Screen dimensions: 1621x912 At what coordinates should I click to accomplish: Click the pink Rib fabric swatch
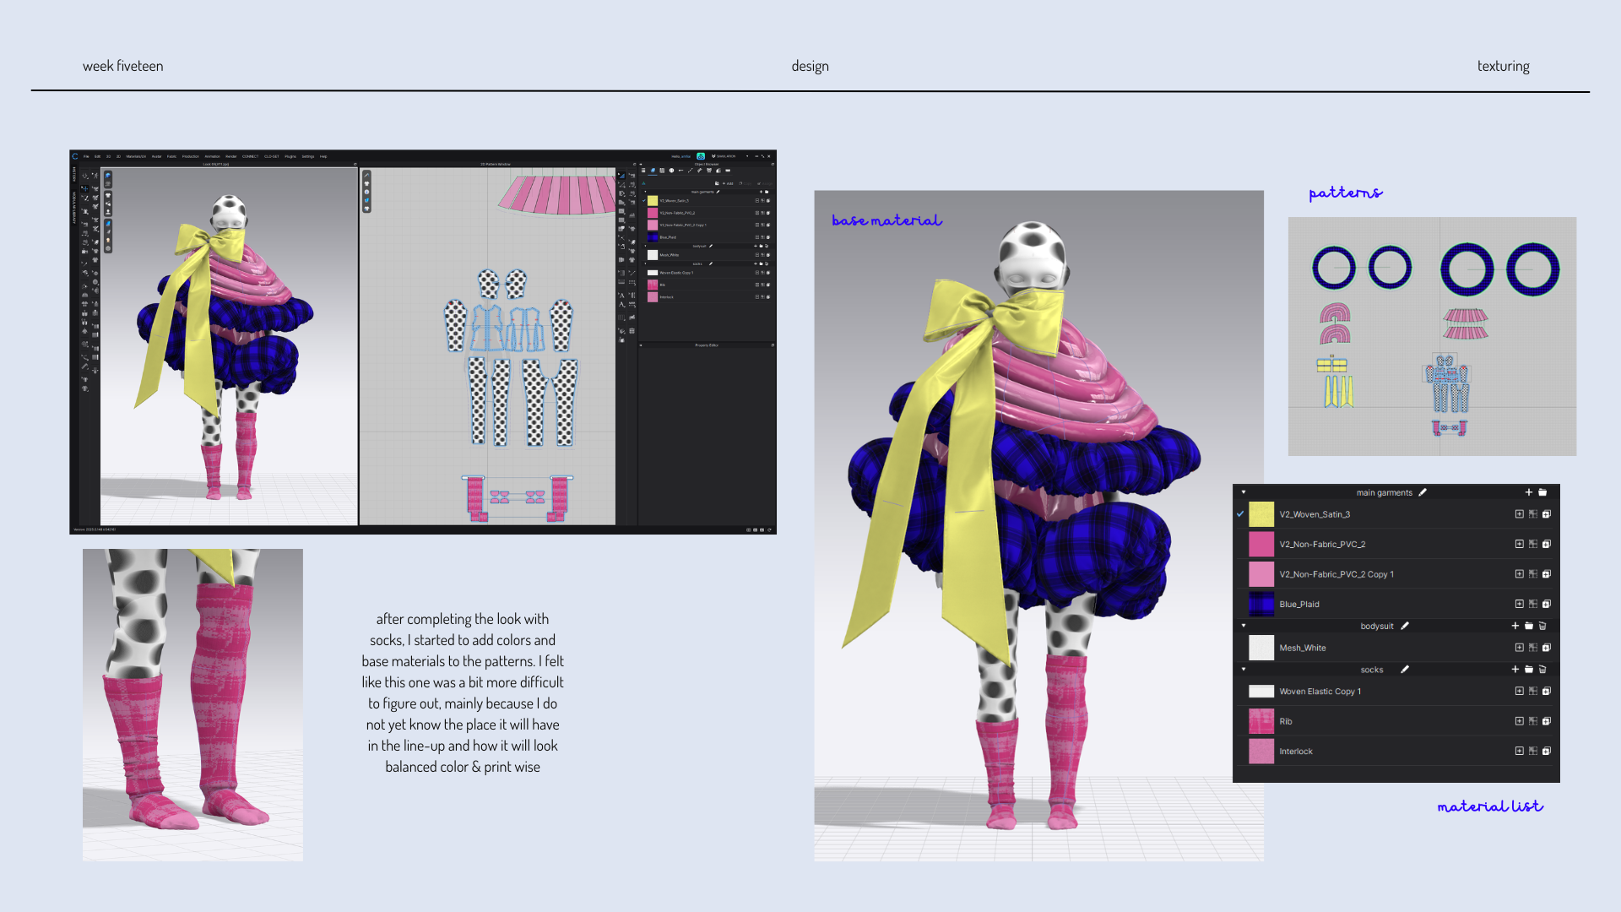1261,721
